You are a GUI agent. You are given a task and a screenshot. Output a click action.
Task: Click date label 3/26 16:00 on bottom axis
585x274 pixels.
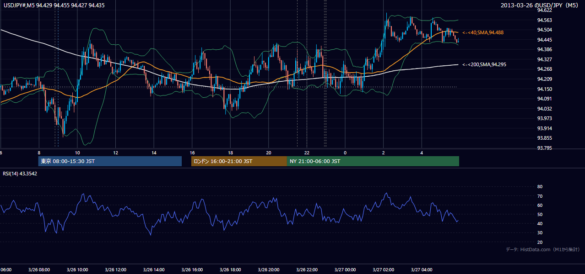coord(192,269)
